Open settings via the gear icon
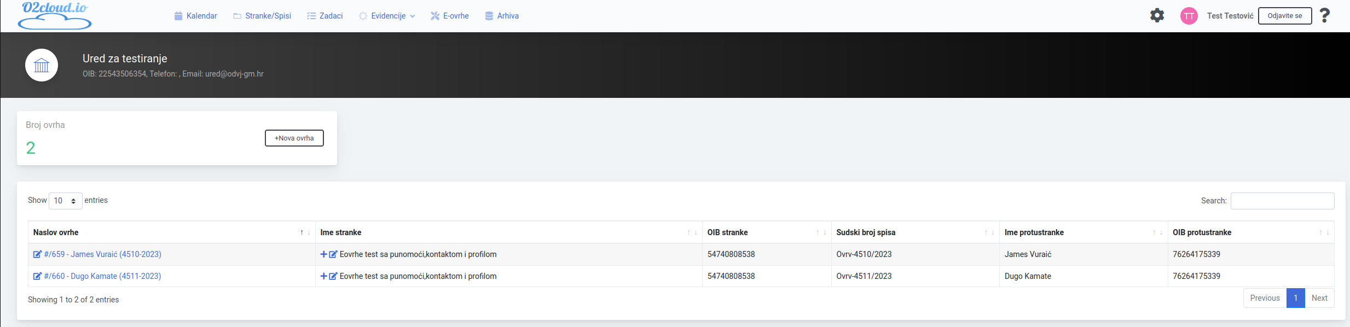This screenshot has height=327, width=1350. [1157, 15]
